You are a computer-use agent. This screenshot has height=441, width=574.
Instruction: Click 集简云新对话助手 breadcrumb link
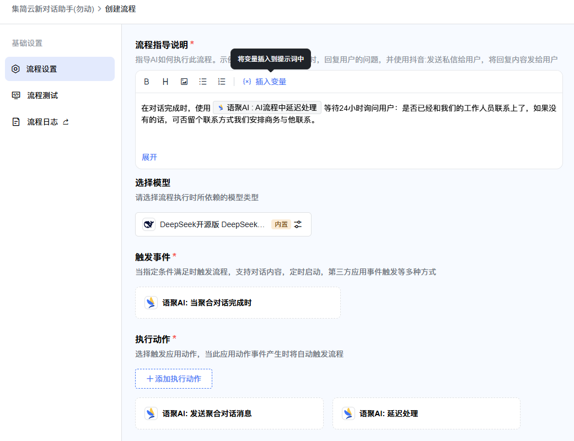click(x=53, y=9)
